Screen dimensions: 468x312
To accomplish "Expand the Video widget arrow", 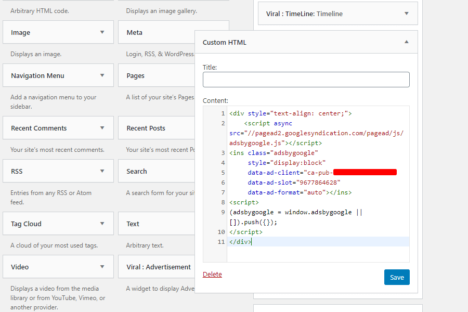I will (x=102, y=267).
